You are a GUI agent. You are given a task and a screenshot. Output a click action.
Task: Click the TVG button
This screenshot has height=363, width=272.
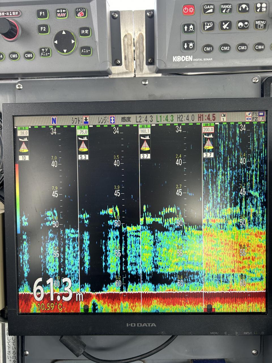point(208,26)
